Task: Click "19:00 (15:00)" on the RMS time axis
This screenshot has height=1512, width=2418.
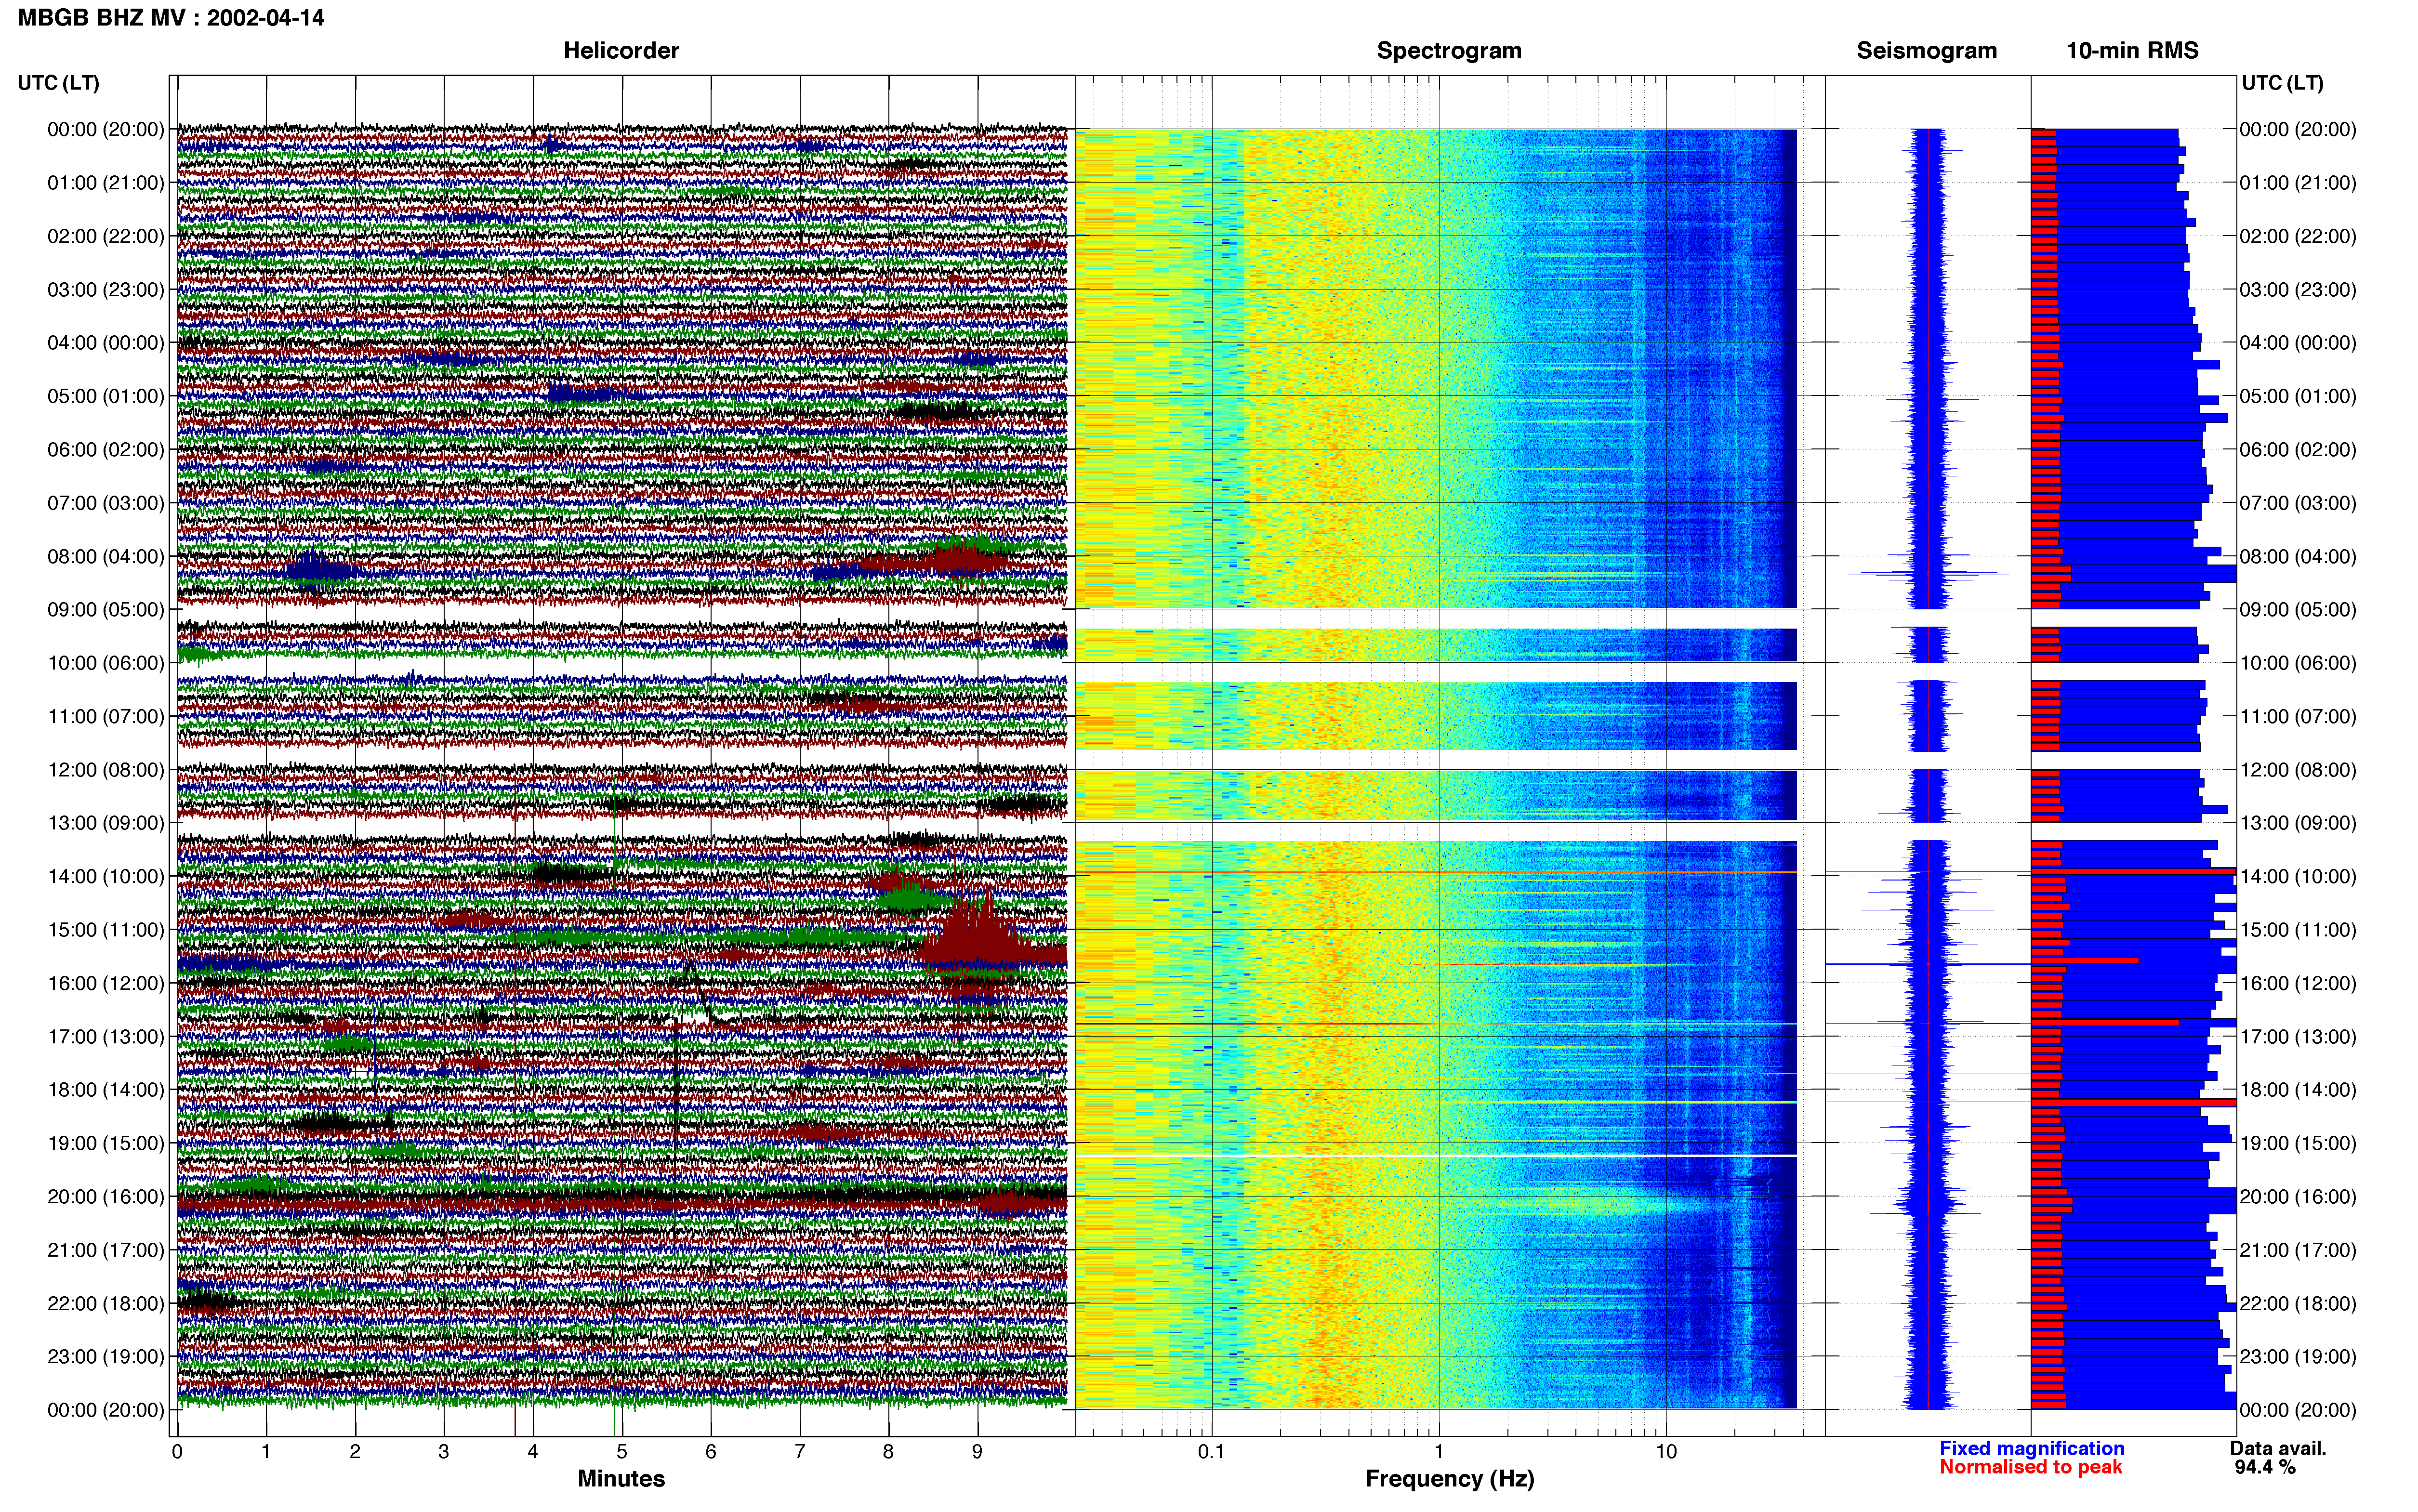Action: tap(2298, 1143)
